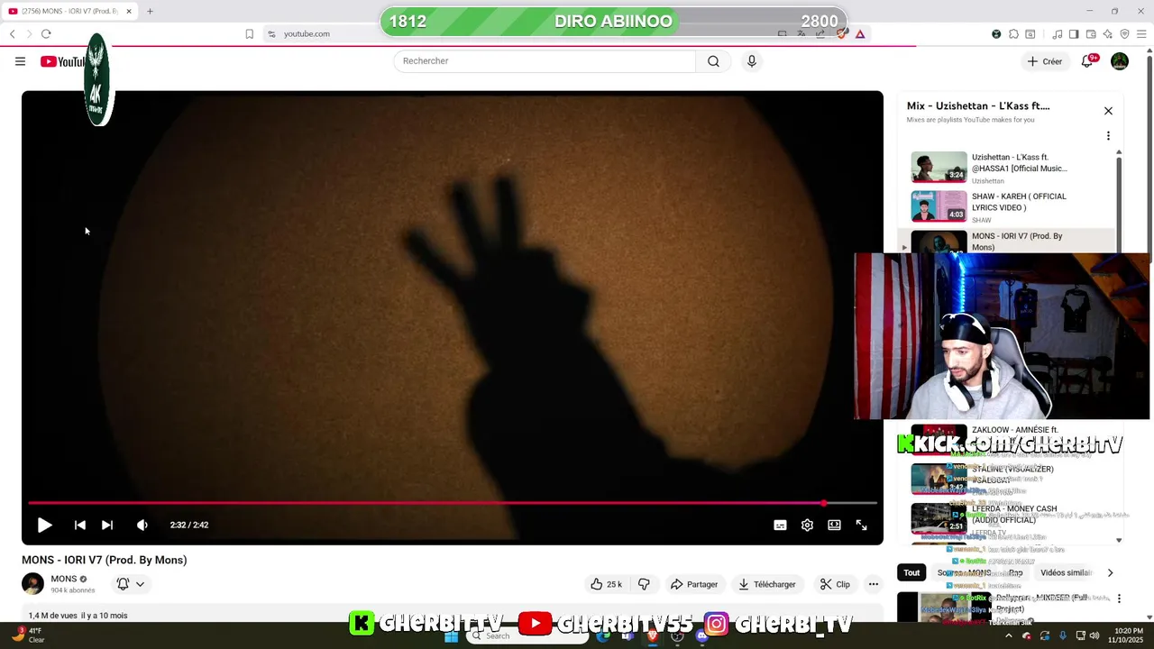Select the Rap filter chip
Screen dimensions: 1154x649
click(x=1015, y=572)
